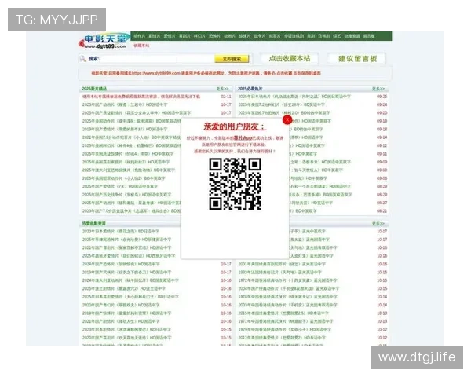Screen dimensions: 471x377
Task: Open the red player notice dated 02-11
Action: [141, 97]
